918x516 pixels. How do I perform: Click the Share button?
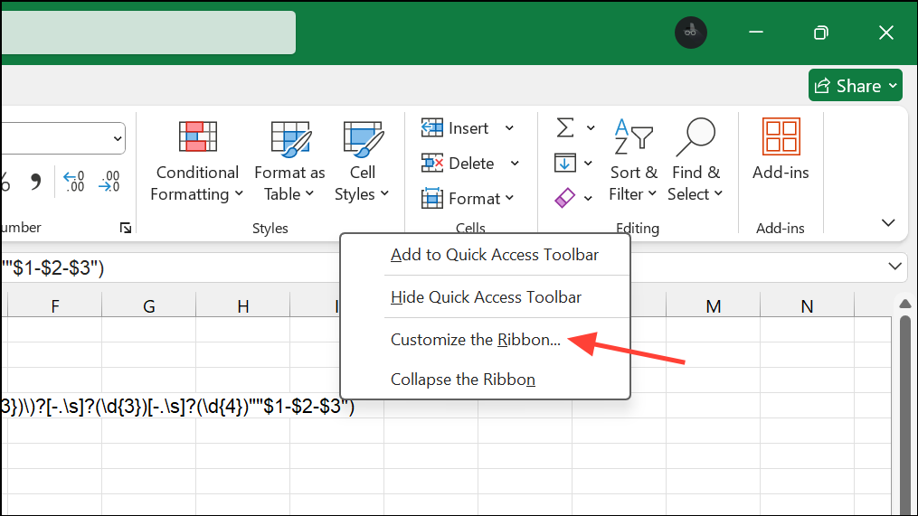pos(855,86)
